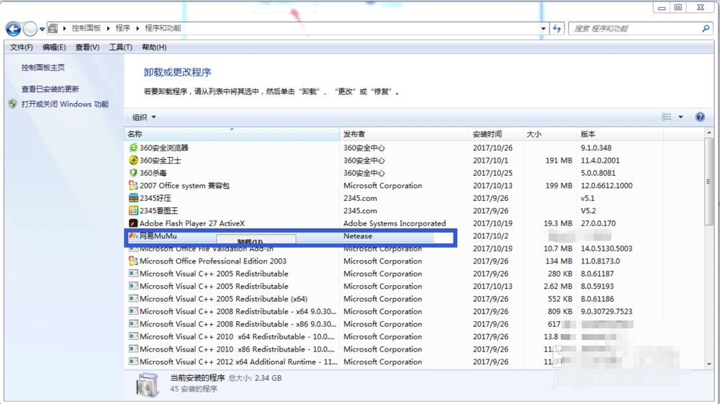Click the Netease publisher cell
Viewport: 720px width, 404px height.
358,236
